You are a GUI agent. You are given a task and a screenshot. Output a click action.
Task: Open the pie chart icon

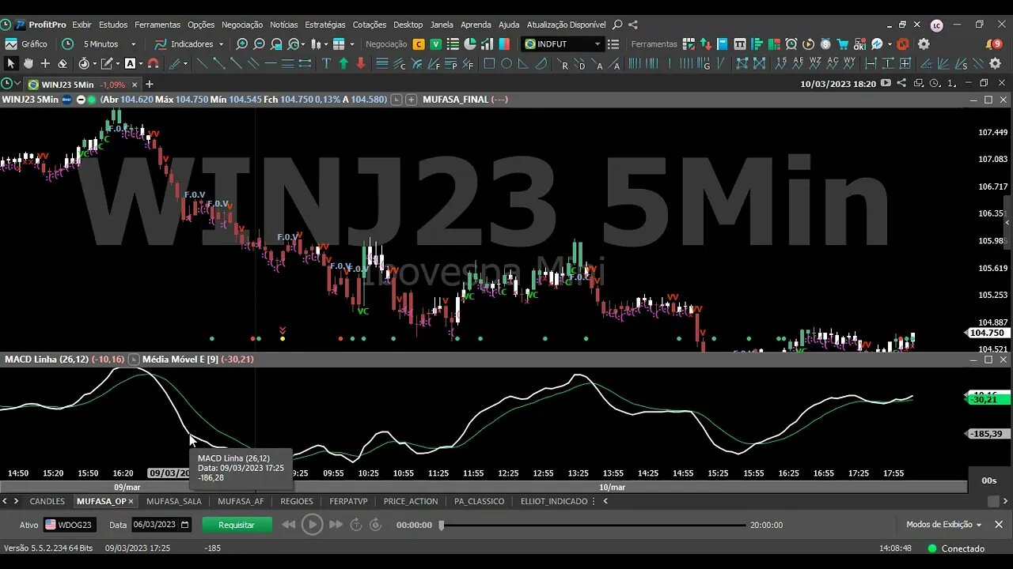point(469,44)
